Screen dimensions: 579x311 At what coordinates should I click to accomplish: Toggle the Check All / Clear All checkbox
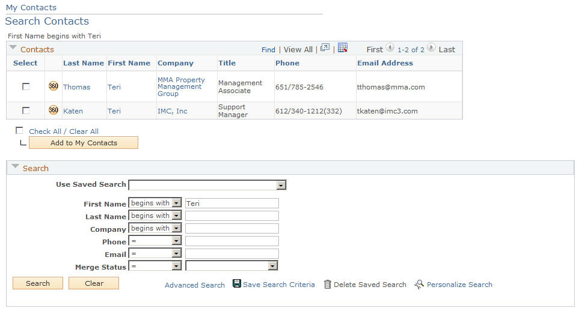tap(19, 131)
